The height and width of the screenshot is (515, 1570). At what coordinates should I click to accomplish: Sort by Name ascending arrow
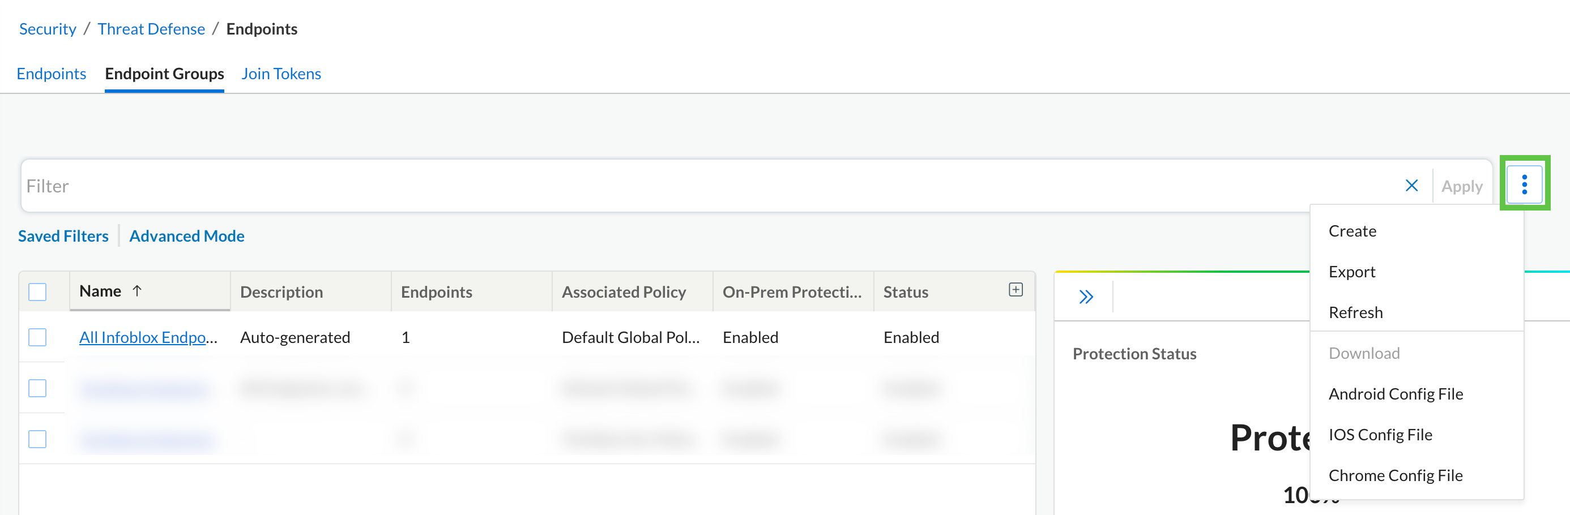[137, 291]
